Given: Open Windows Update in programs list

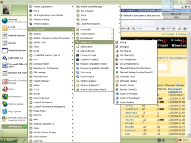Looking at the screenshot, I should pyautogui.click(x=51, y=24).
